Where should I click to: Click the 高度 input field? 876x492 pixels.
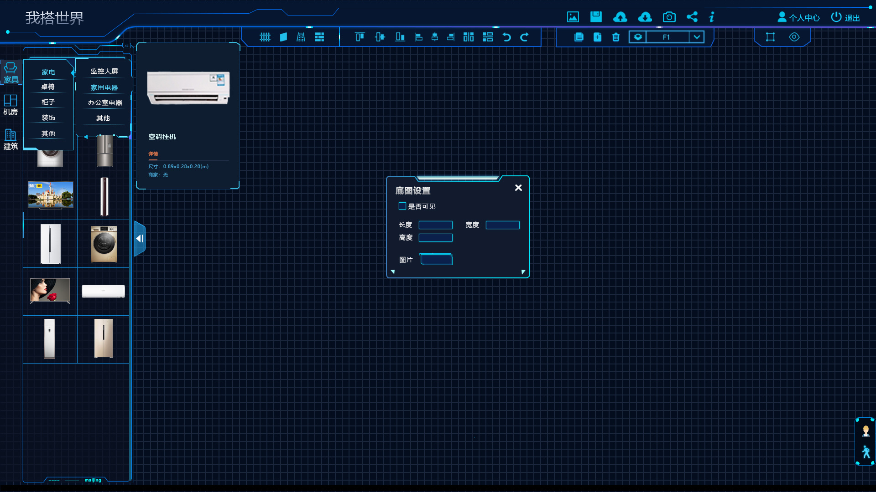(x=436, y=238)
